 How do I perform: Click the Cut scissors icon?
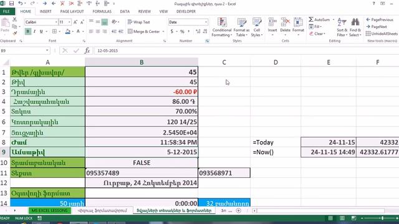point(15,19)
